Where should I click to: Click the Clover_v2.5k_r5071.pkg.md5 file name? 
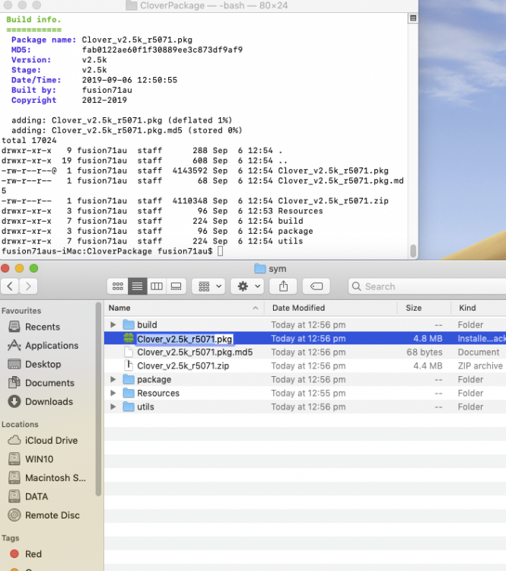(195, 352)
